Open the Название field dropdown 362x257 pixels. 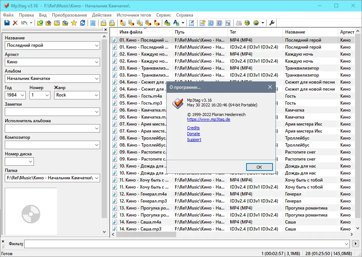(97, 46)
